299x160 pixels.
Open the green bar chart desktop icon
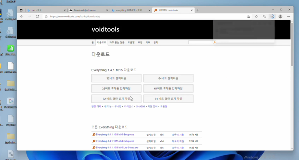click(x=11, y=48)
